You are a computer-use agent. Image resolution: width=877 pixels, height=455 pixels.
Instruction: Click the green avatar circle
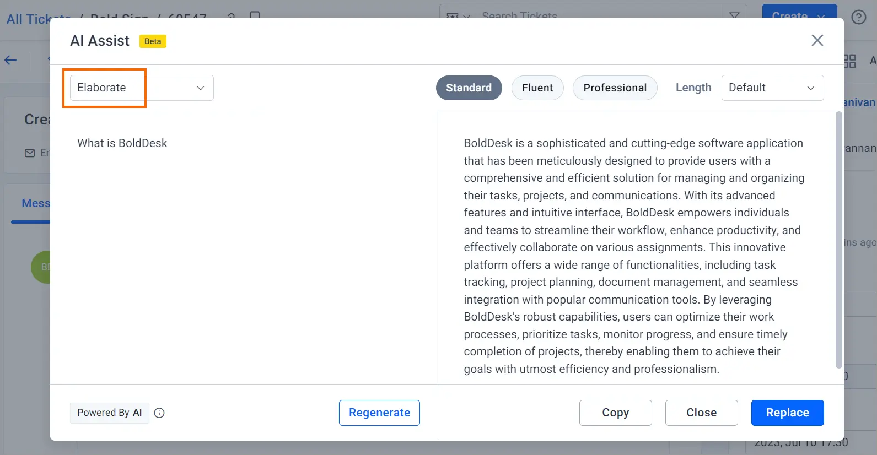[x=41, y=267]
